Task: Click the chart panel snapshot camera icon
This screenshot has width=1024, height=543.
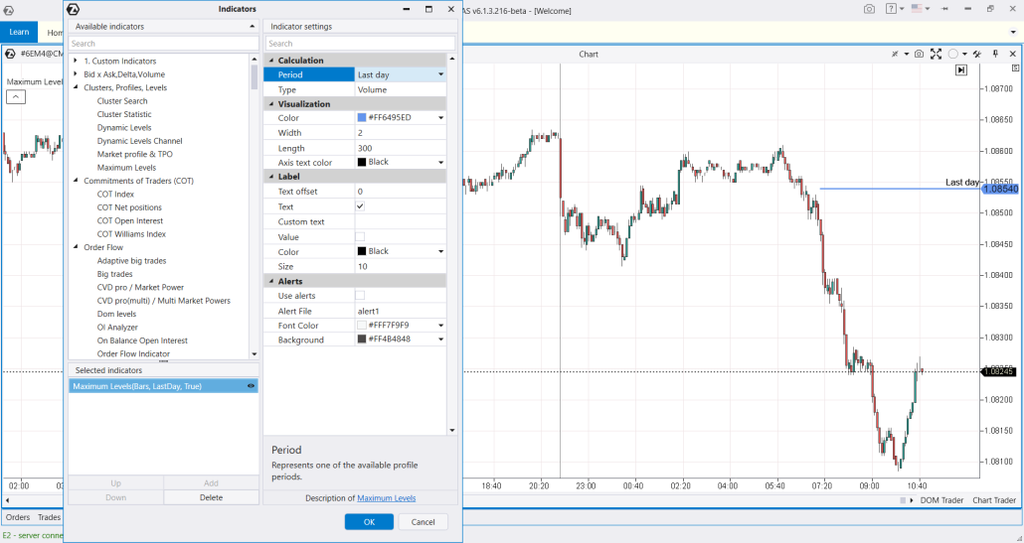Action: point(919,54)
